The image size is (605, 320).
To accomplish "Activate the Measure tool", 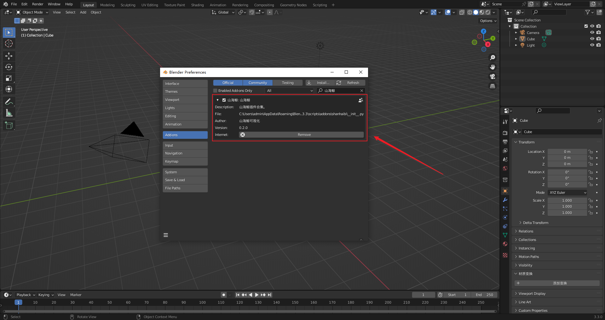I will [9, 113].
